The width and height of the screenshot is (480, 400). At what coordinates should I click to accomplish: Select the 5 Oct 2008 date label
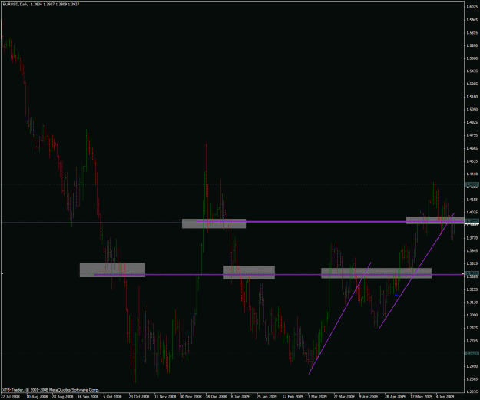(112, 397)
